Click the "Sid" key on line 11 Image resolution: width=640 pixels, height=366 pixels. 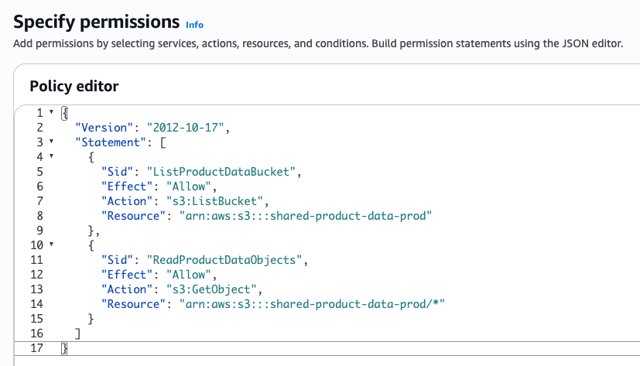(x=118, y=260)
